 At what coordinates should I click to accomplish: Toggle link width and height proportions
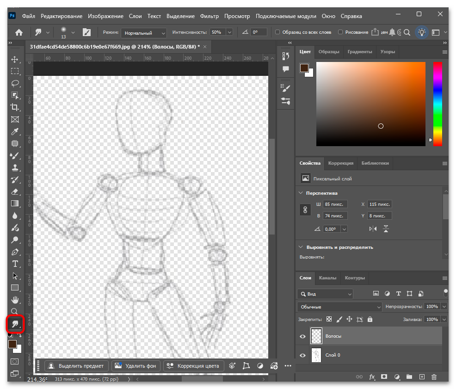pos(305,210)
